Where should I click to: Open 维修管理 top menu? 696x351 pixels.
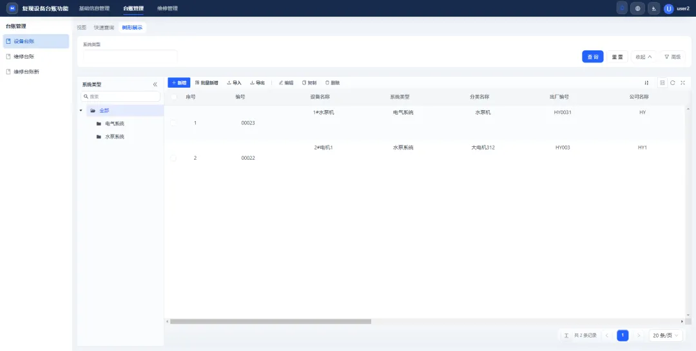[x=168, y=8]
